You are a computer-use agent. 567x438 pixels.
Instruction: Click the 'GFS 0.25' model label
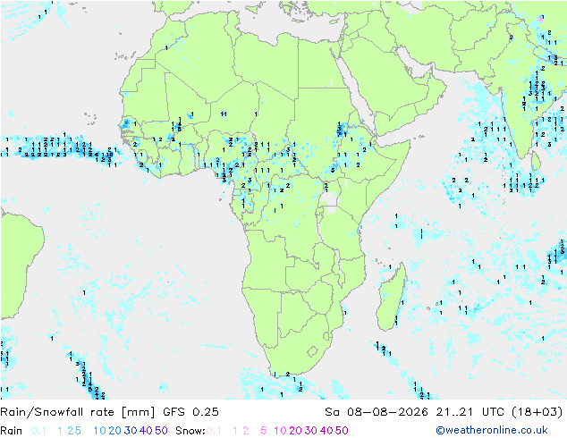pyautogui.click(x=190, y=412)
